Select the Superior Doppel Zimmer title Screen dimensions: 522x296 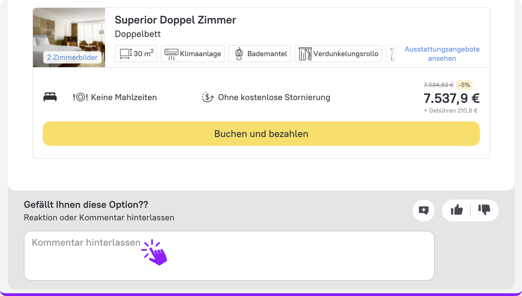click(175, 20)
